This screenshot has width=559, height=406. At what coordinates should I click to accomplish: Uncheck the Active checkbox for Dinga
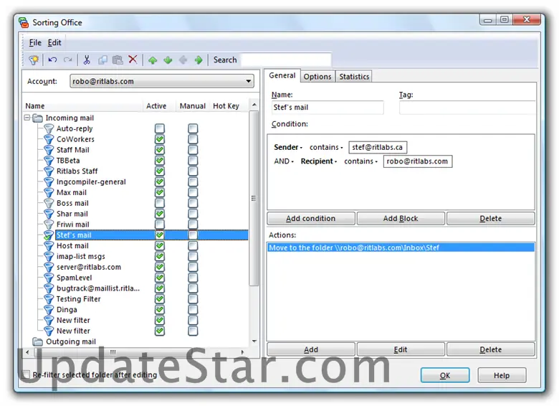(x=160, y=310)
